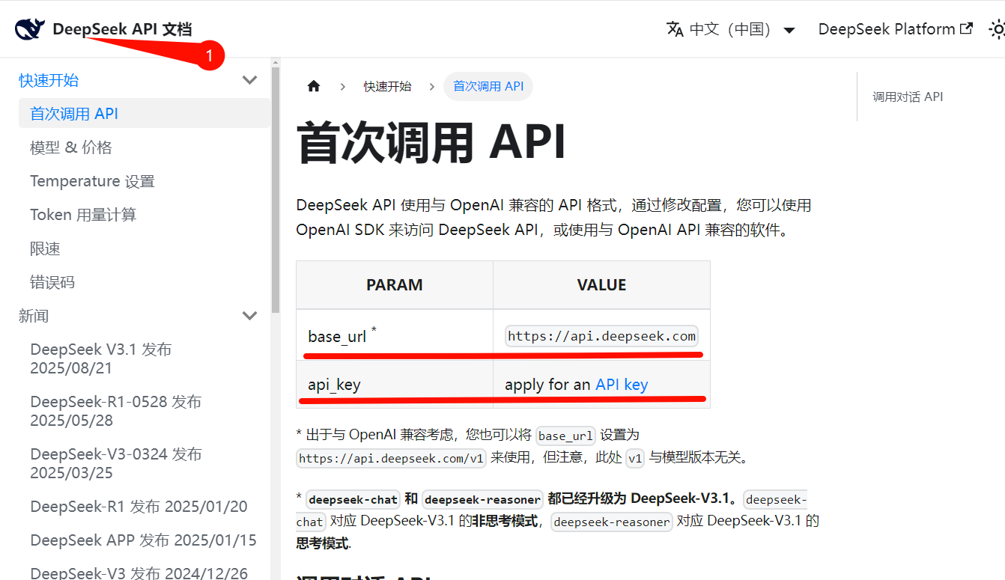Open the DeepSeek API 文档 home title
1005x580 pixels.
[122, 29]
